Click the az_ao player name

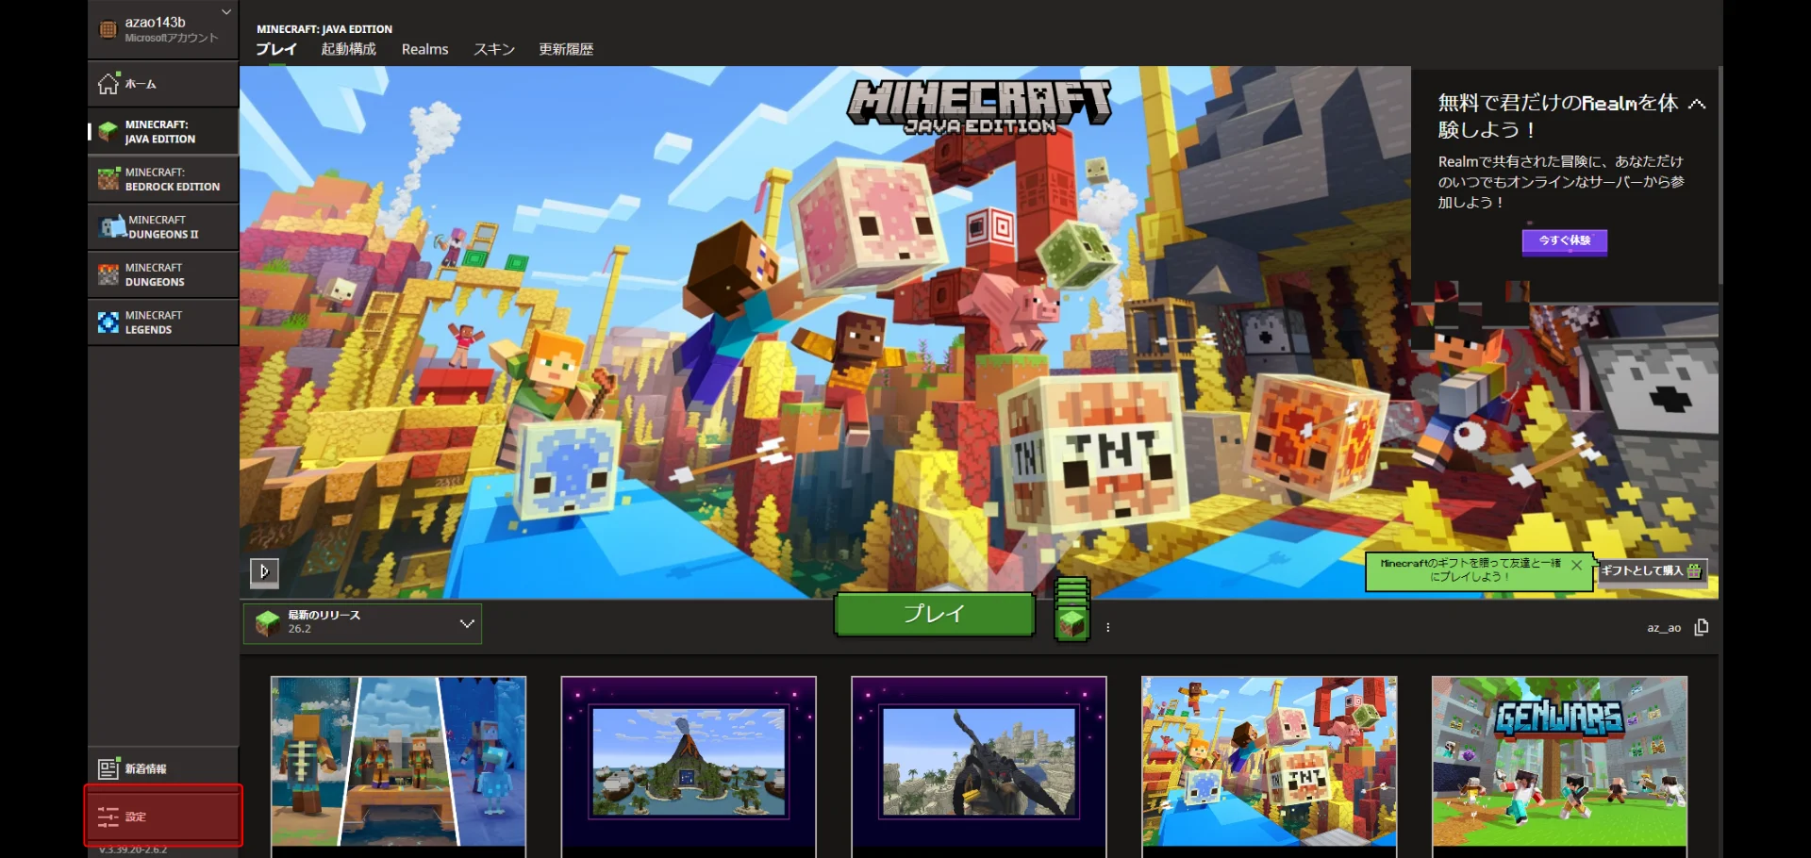pos(1664,628)
